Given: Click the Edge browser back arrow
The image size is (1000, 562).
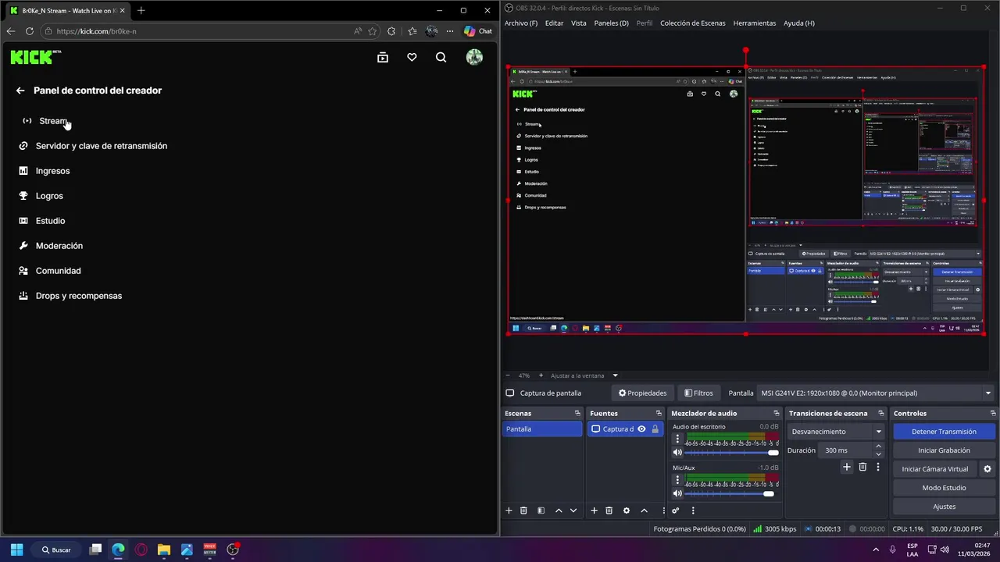Looking at the screenshot, I should tap(11, 31).
